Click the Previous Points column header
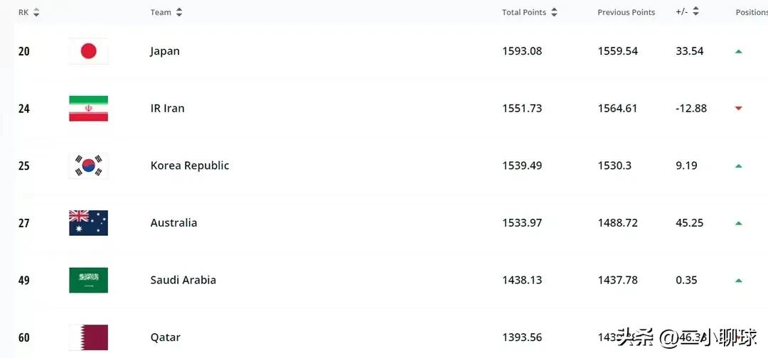Image resolution: width=768 pixels, height=358 pixels. pos(626,12)
